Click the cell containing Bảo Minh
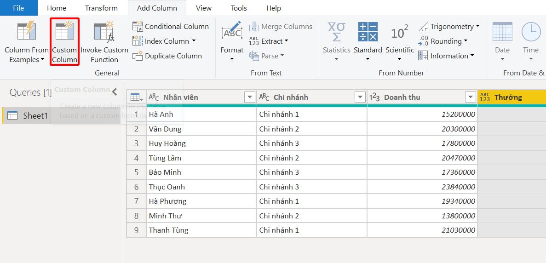Image resolution: width=546 pixels, height=263 pixels. tap(201, 172)
